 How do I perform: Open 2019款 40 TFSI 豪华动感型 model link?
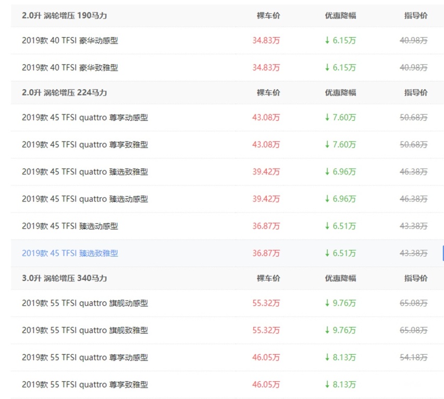pos(70,41)
